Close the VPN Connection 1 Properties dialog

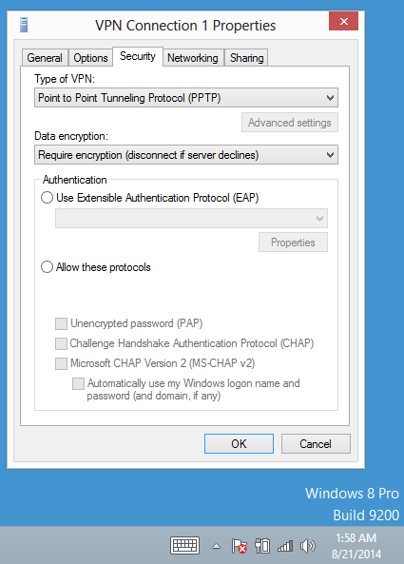click(343, 21)
